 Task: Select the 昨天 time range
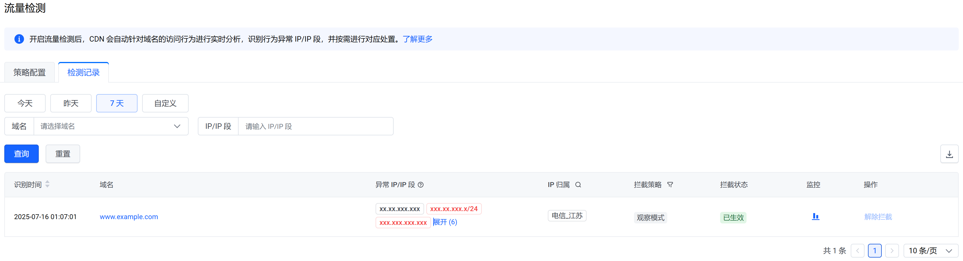[x=71, y=103]
